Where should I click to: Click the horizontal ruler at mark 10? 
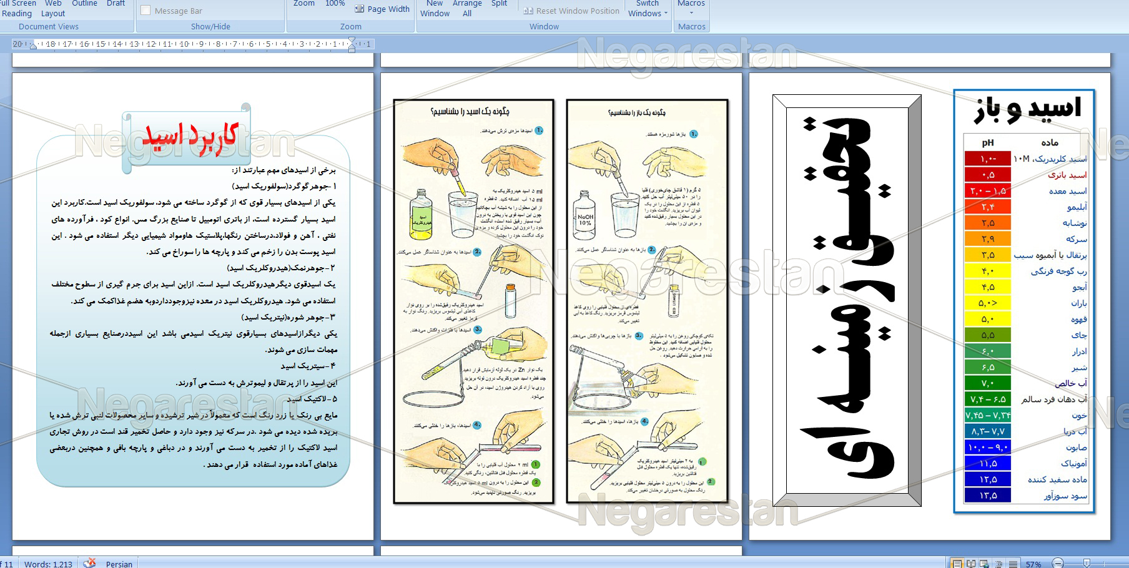[184, 44]
